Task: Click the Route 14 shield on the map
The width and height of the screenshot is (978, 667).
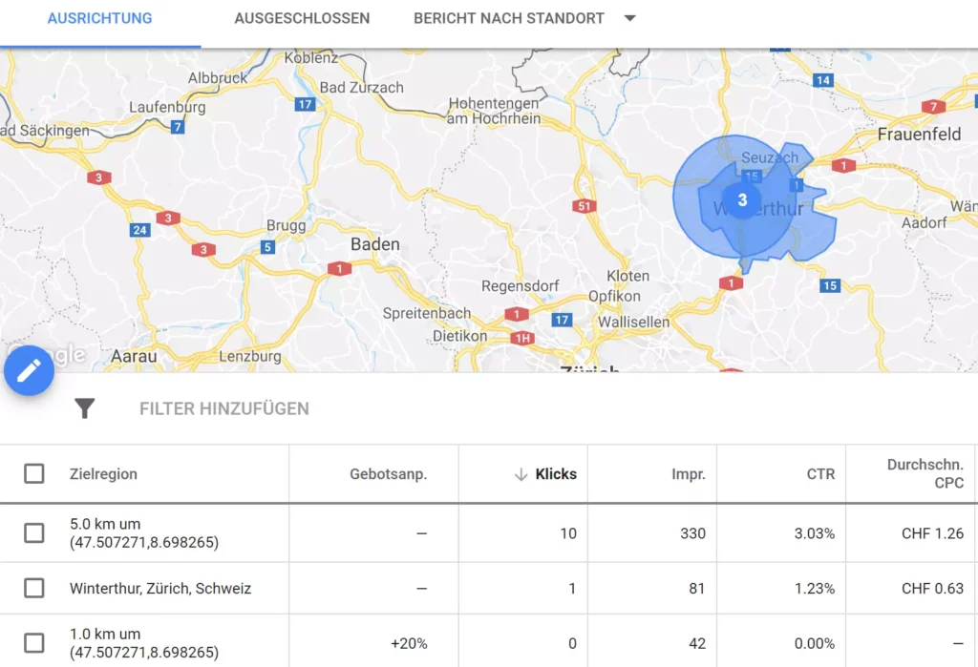Action: [823, 80]
